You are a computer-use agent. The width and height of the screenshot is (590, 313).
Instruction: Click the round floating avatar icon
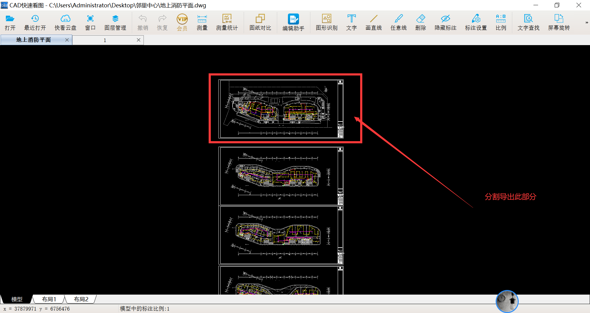507,301
